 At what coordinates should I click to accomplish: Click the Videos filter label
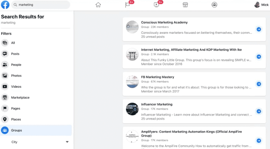click(16, 86)
